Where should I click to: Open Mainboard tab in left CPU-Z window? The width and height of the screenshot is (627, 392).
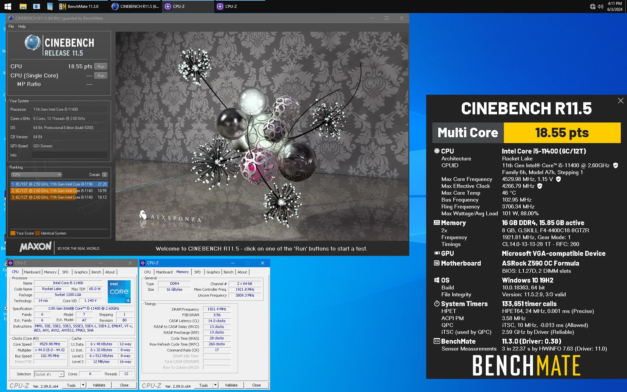(x=32, y=272)
